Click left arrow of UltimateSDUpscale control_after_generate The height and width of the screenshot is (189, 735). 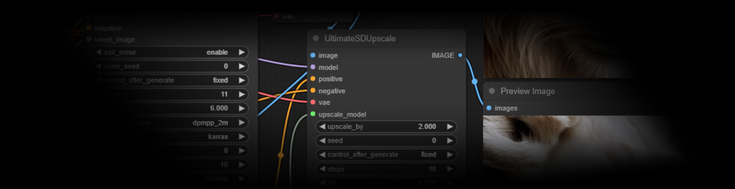pyautogui.click(x=322, y=154)
